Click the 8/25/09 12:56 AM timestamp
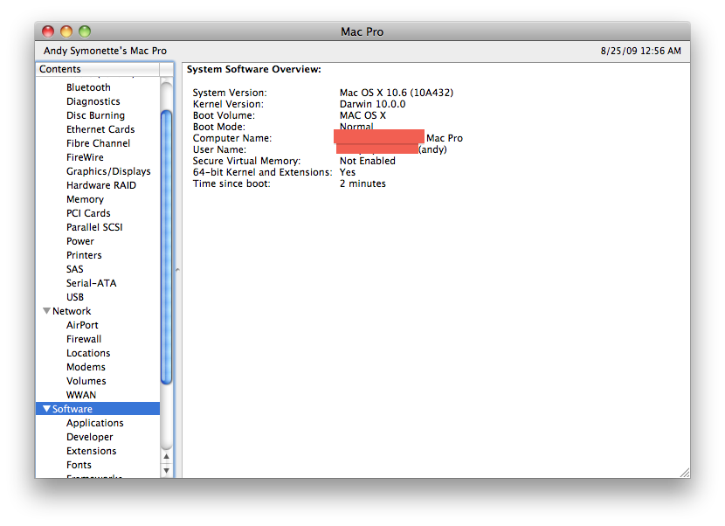The height and width of the screenshot is (526, 725). [640, 51]
